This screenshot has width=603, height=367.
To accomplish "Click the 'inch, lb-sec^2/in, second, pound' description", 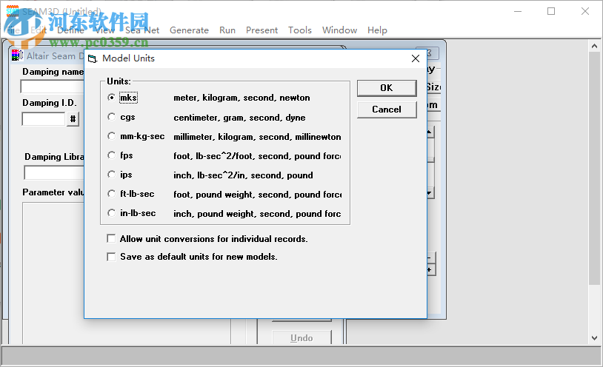I will coord(243,175).
